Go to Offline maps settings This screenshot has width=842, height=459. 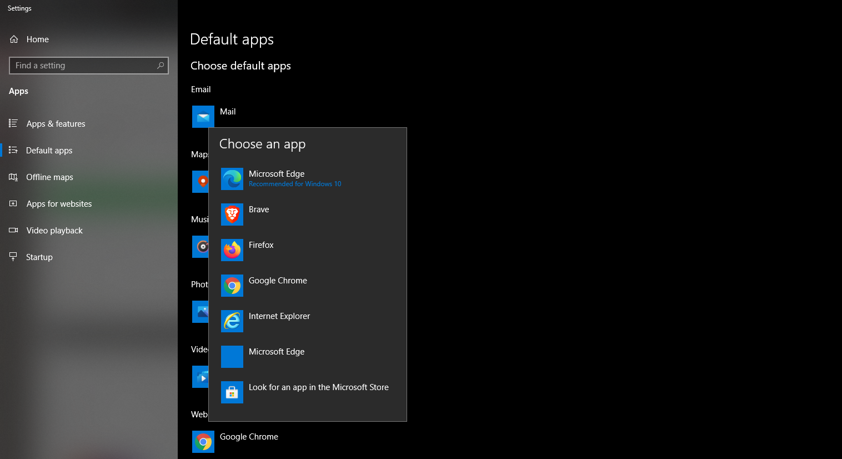49,177
